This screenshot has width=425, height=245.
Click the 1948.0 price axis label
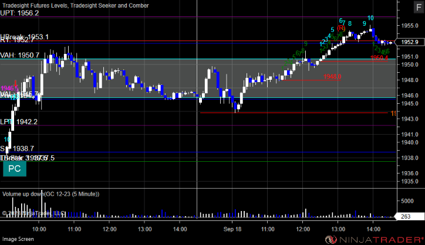pyautogui.click(x=410, y=80)
